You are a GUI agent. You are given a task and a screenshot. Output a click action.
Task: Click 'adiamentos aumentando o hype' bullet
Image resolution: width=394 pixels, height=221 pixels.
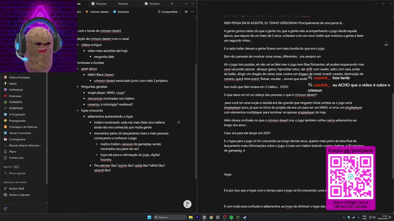coord(110,117)
